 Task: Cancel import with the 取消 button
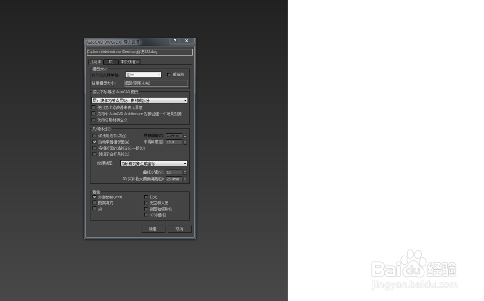(180, 229)
